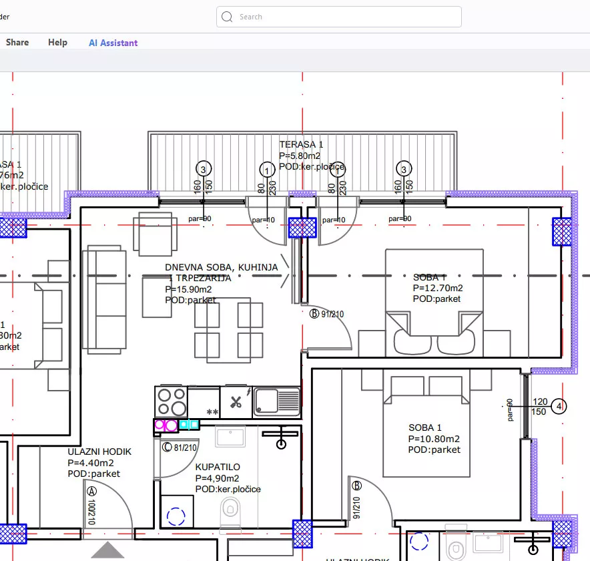The width and height of the screenshot is (590, 561).
Task: Click door tag circle C beside 81/210
Action: point(167,447)
